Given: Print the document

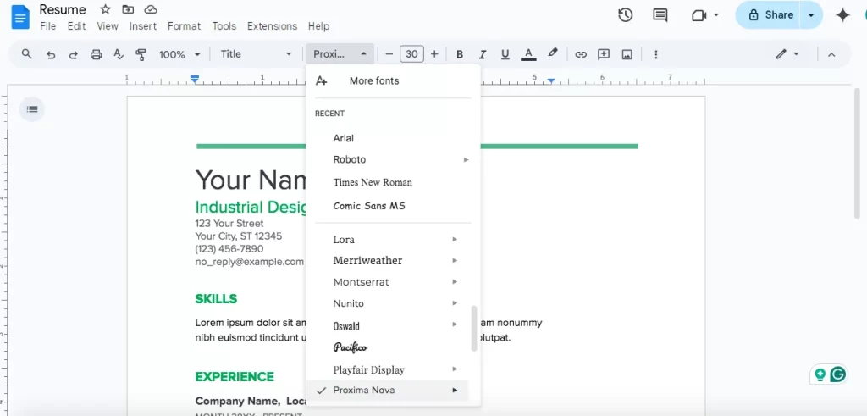Looking at the screenshot, I should click(x=97, y=54).
